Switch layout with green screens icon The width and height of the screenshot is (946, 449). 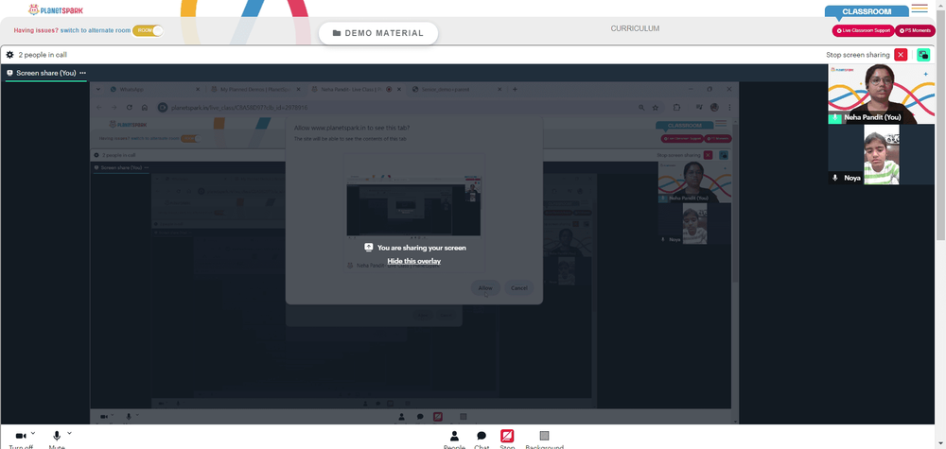tap(923, 55)
